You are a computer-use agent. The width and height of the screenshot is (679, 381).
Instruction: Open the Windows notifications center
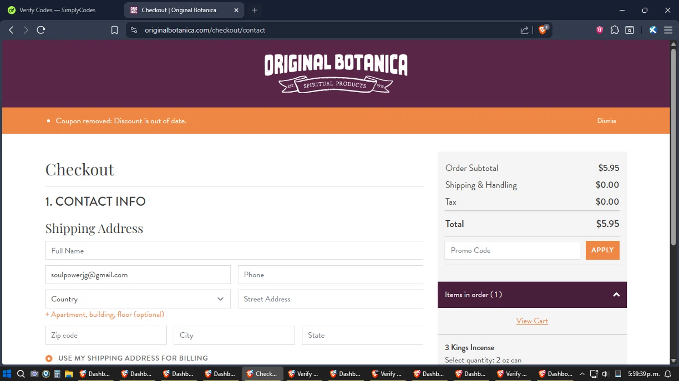(668, 374)
